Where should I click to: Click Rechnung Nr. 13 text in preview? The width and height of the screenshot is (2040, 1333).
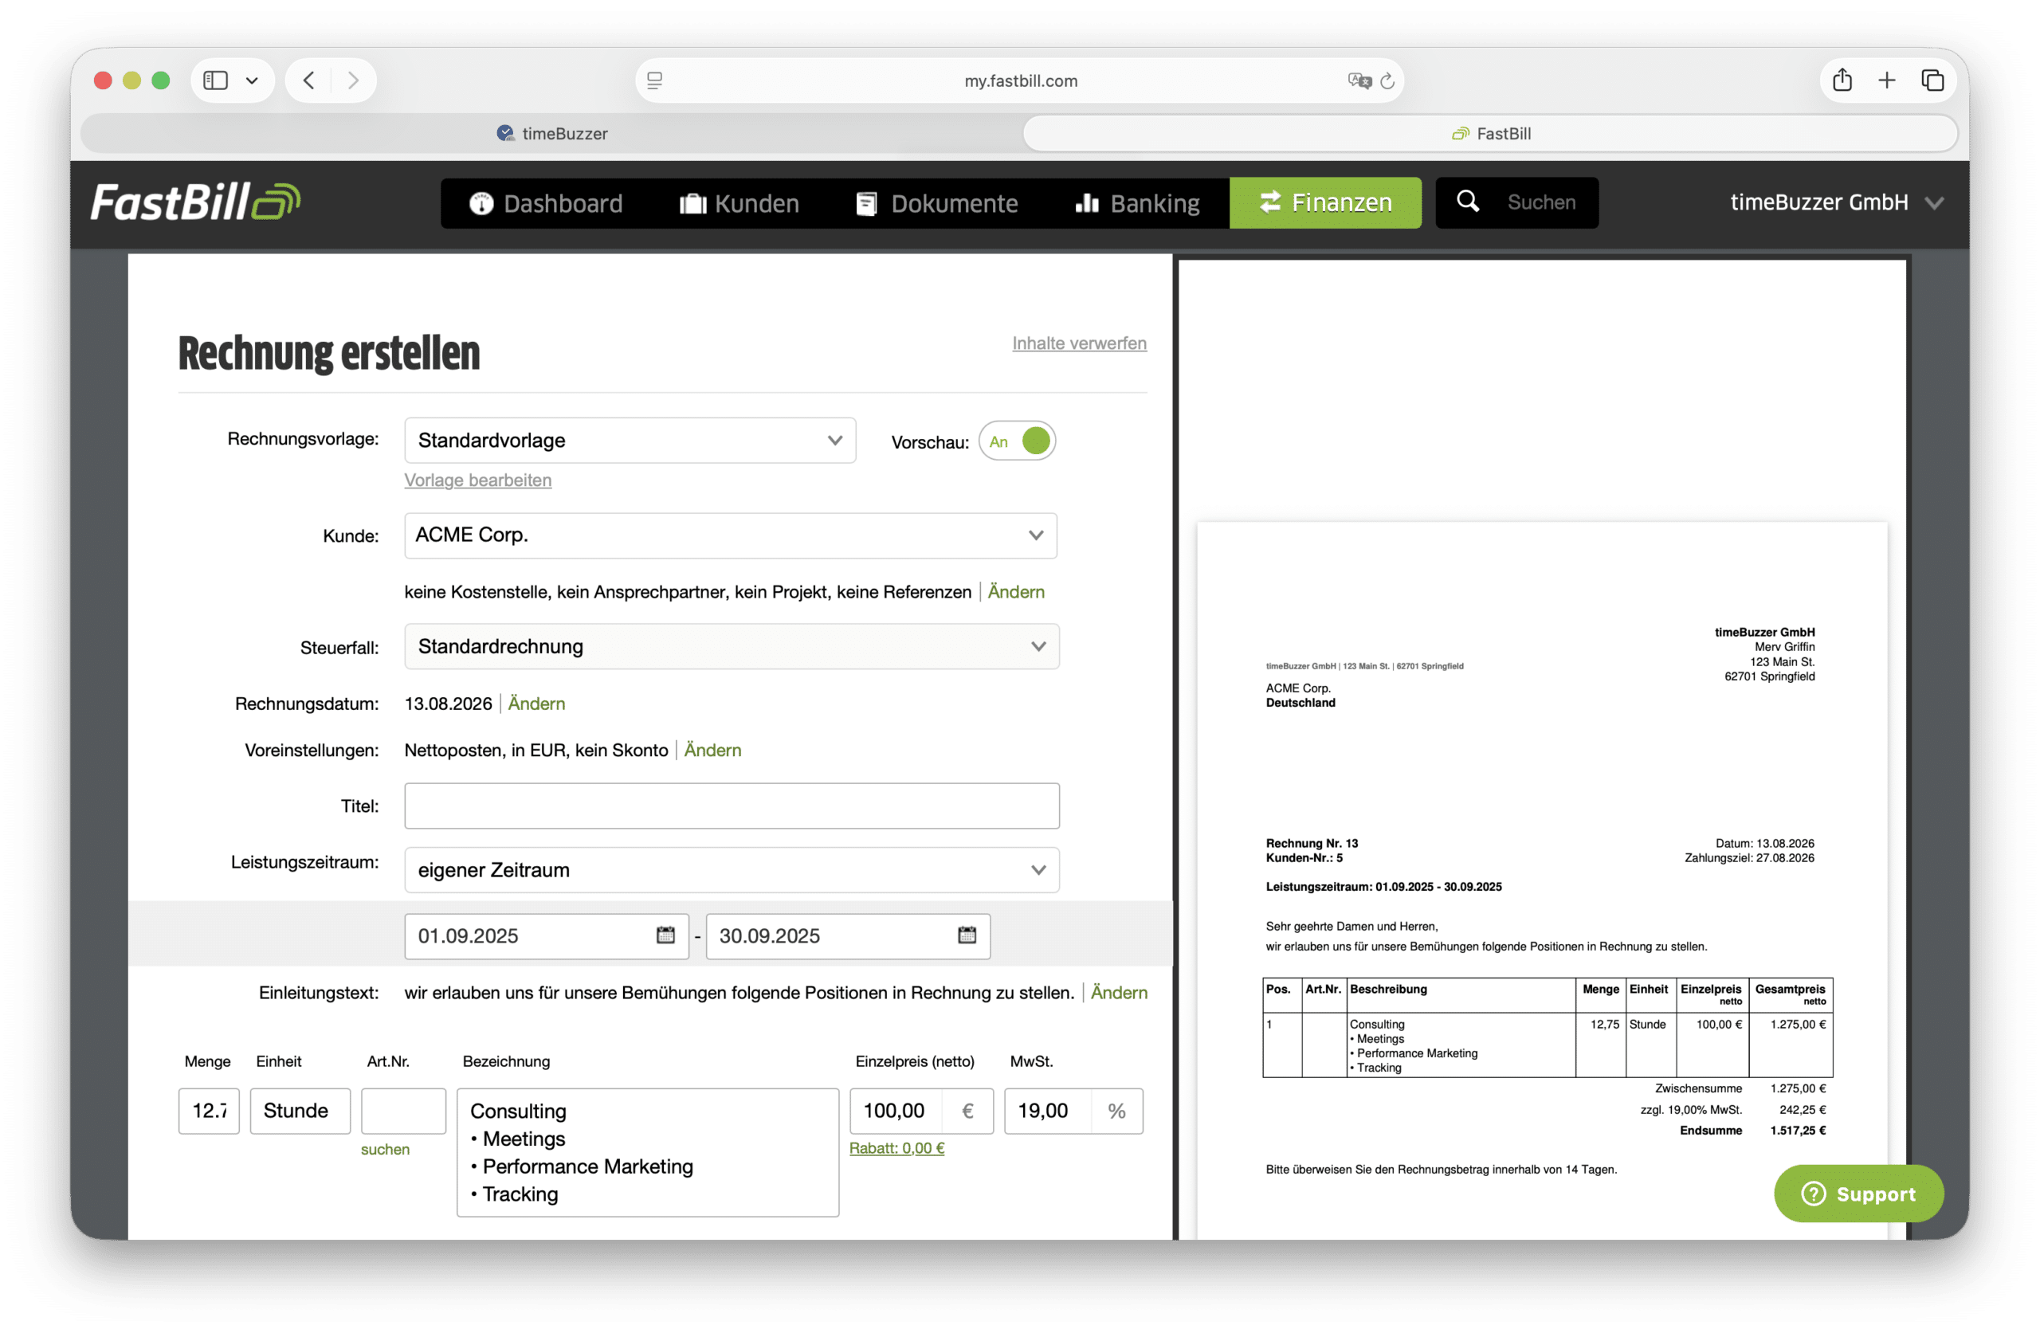1311,844
